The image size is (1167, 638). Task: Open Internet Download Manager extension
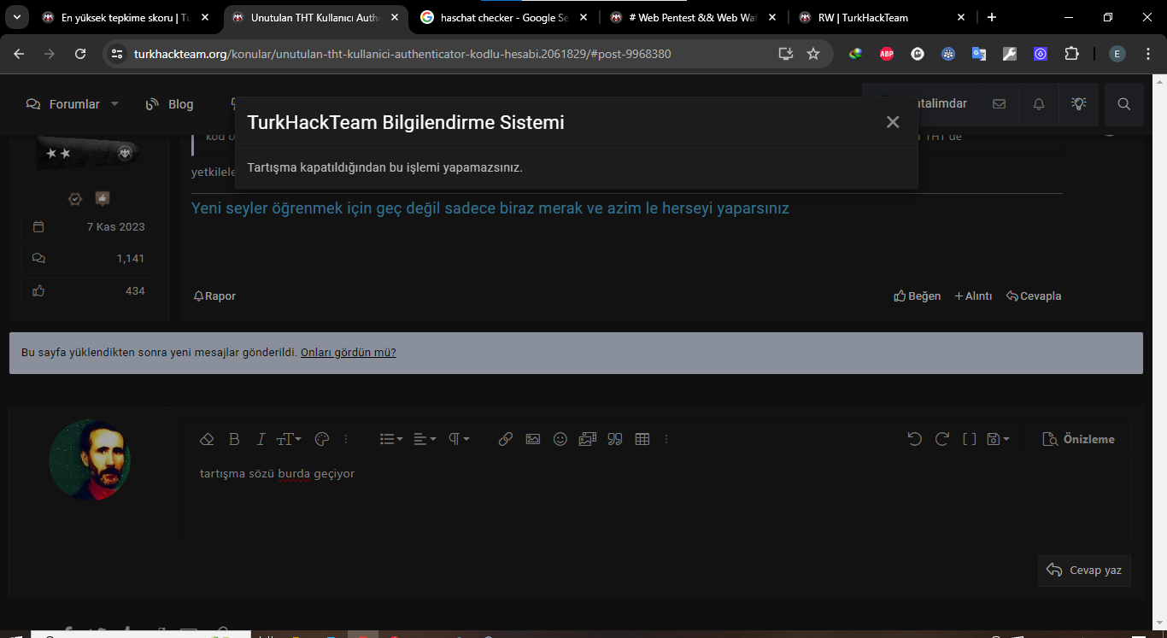(x=855, y=54)
